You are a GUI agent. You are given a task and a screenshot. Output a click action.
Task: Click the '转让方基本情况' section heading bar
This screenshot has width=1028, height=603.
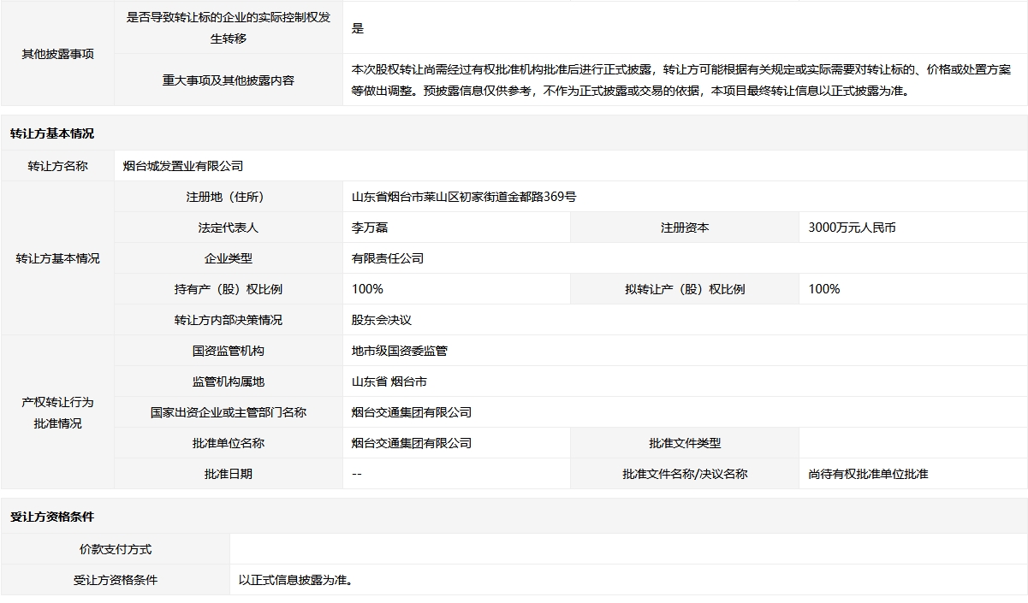514,133
